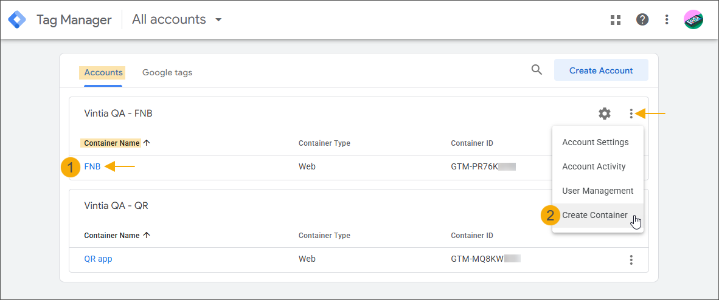This screenshot has width=719, height=300.
Task: Click the Vintia QA - FNB account title
Action: [x=118, y=114]
